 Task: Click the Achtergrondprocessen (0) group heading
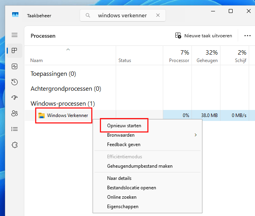point(66,89)
